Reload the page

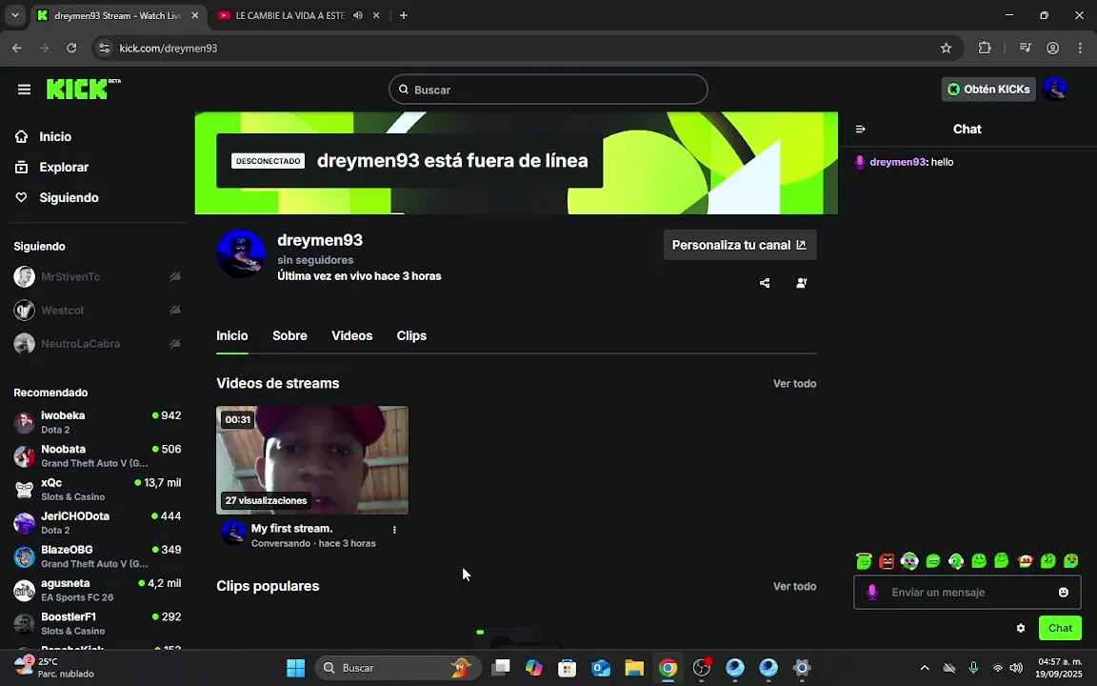[71, 49]
